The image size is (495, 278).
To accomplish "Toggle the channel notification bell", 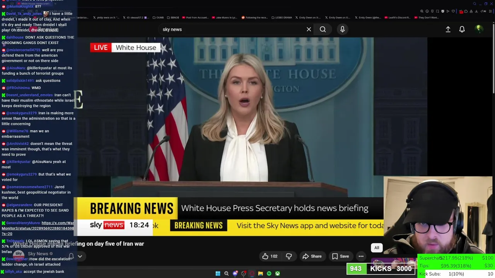I will click(71, 256).
